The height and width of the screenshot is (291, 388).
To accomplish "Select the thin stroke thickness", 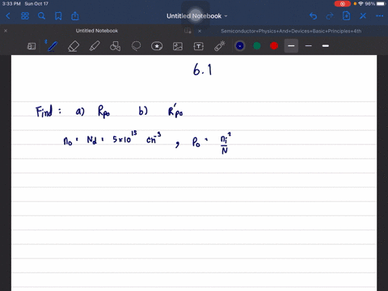I will tap(309, 46).
